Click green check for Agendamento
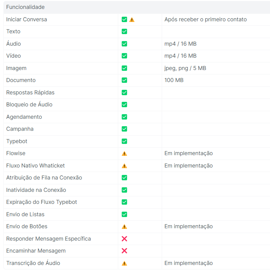Viewport: 270px width, 278px height. [x=124, y=117]
